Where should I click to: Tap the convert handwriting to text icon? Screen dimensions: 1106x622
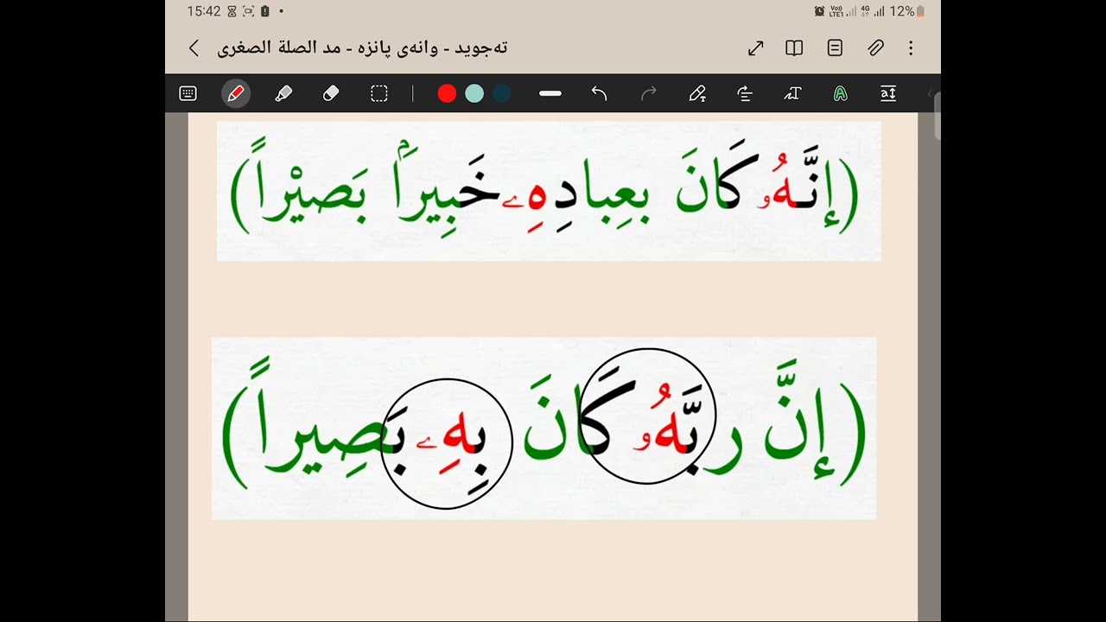tap(792, 94)
